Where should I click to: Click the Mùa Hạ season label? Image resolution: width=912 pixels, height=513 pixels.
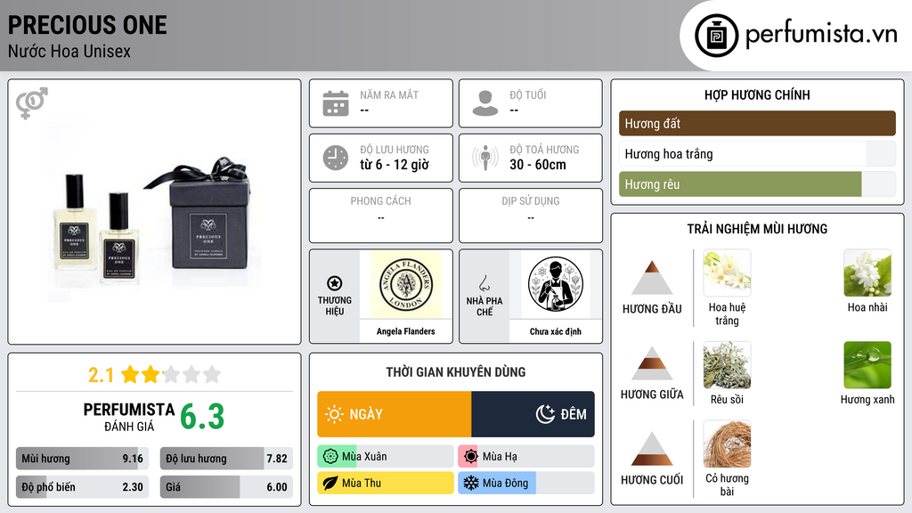500,457
